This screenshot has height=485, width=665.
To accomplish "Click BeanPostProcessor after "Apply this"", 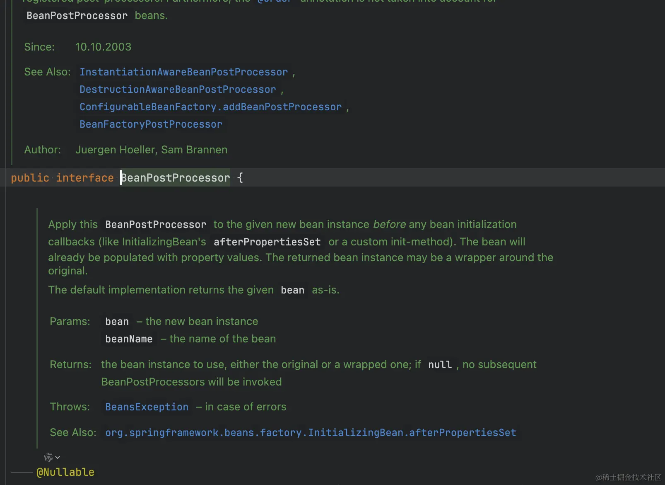I will [156, 225].
